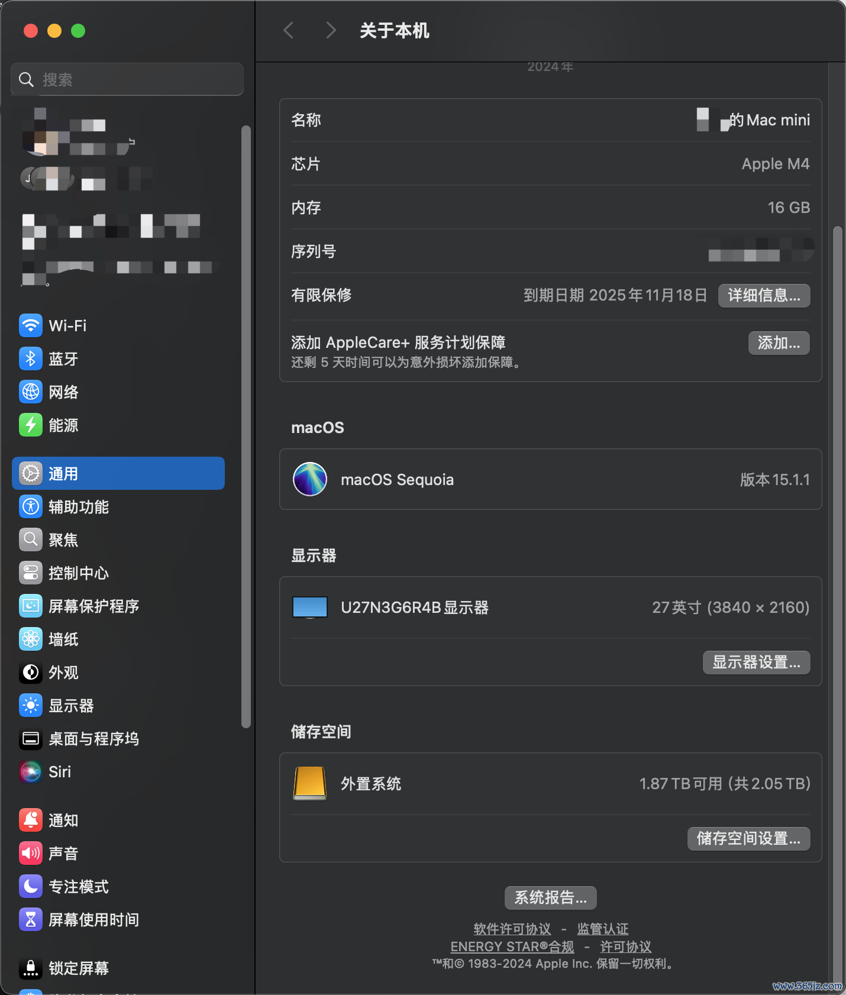
Task: Open Bluetooth (蓝牙) settings icon
Action: [31, 358]
